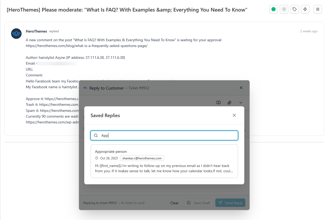Click the Oct 26, 2025 date
This screenshot has width=328, height=220.
pos(109,158)
